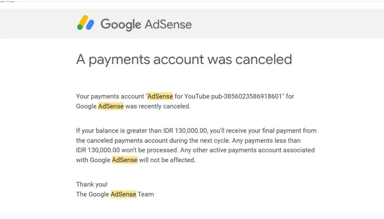
Task: Click the 'A payments account was canceled' heading
Action: (184, 59)
